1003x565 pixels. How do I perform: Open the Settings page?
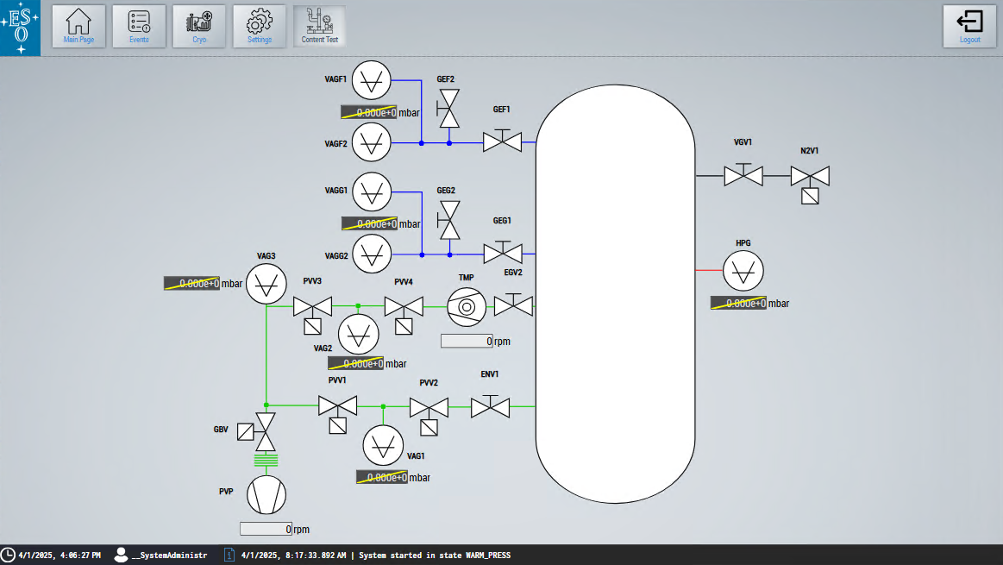260,26
